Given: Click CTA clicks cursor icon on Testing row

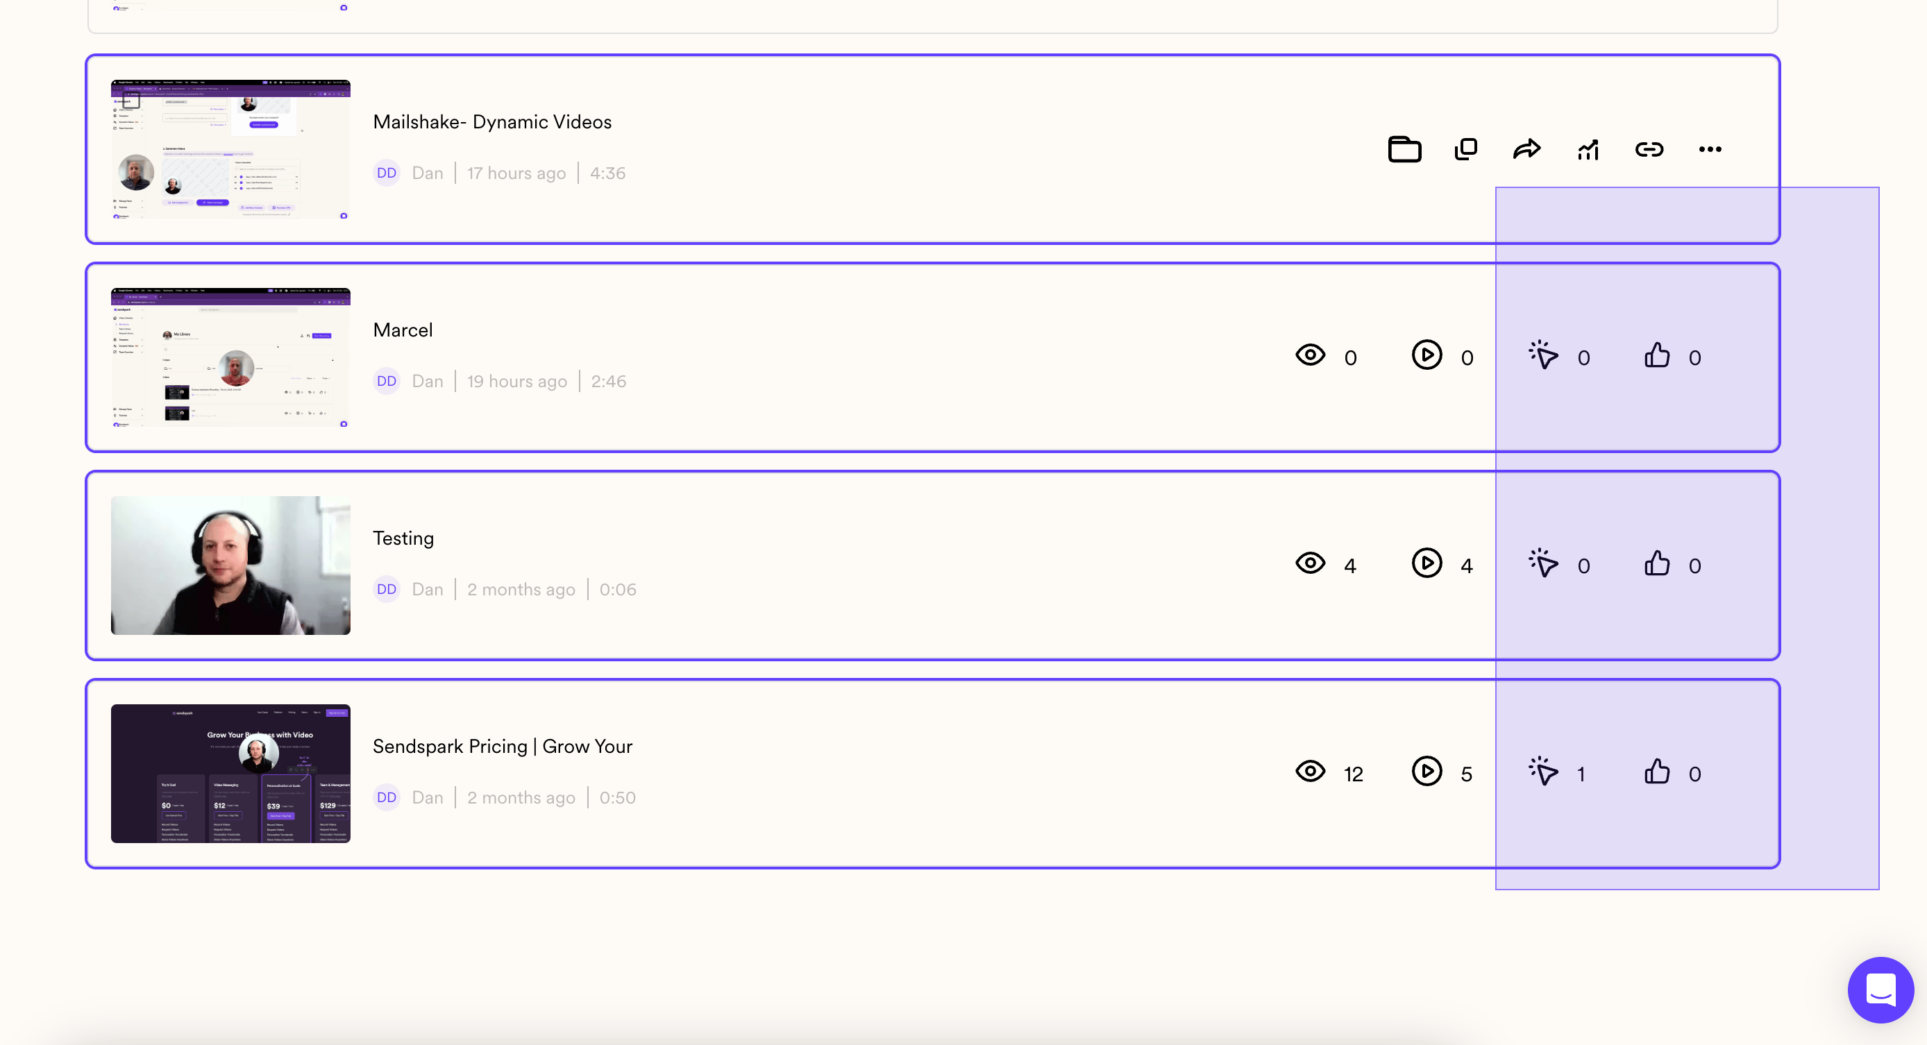Looking at the screenshot, I should (1543, 563).
